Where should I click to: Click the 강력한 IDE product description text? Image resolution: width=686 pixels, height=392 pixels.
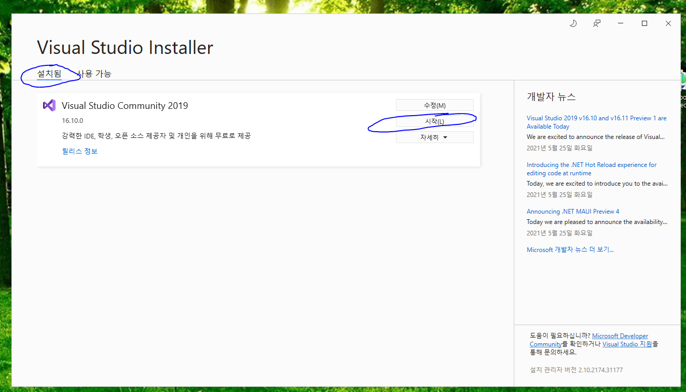pos(156,136)
